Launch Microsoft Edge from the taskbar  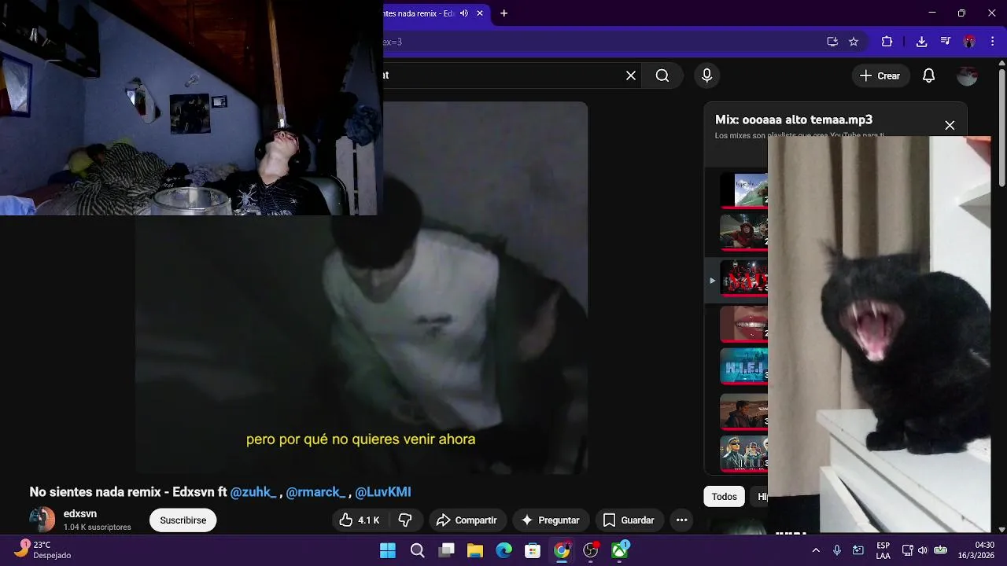tap(504, 551)
